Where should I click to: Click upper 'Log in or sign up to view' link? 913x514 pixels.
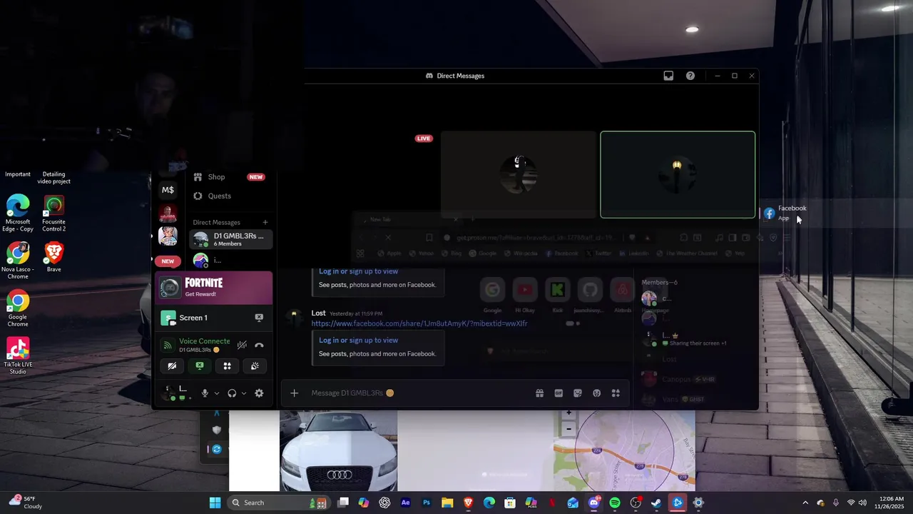pos(358,271)
